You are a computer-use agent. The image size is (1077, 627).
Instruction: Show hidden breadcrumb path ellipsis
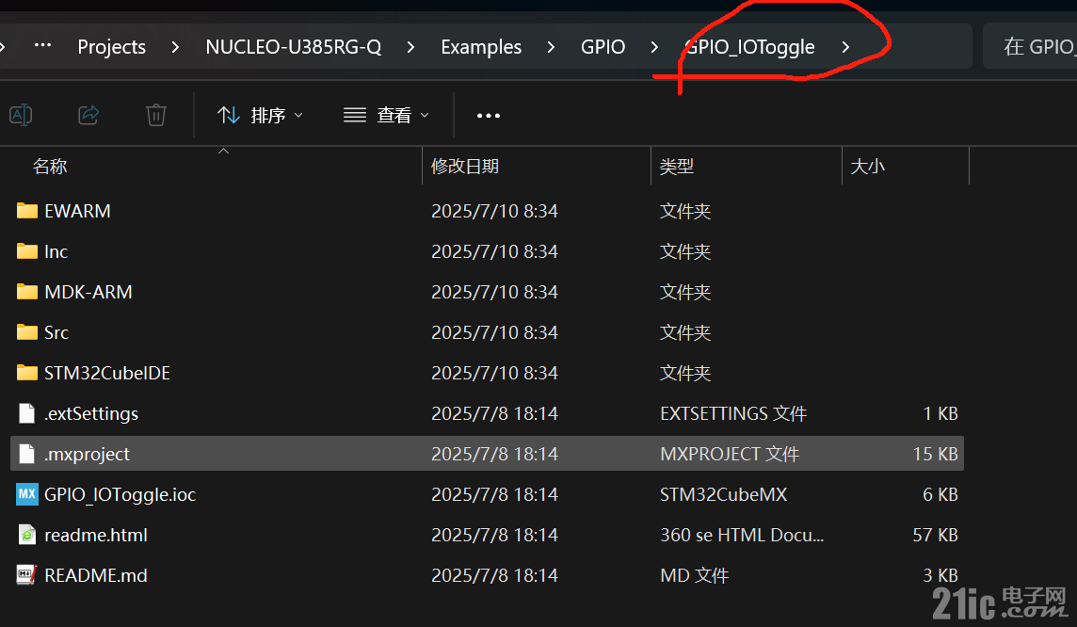42,45
